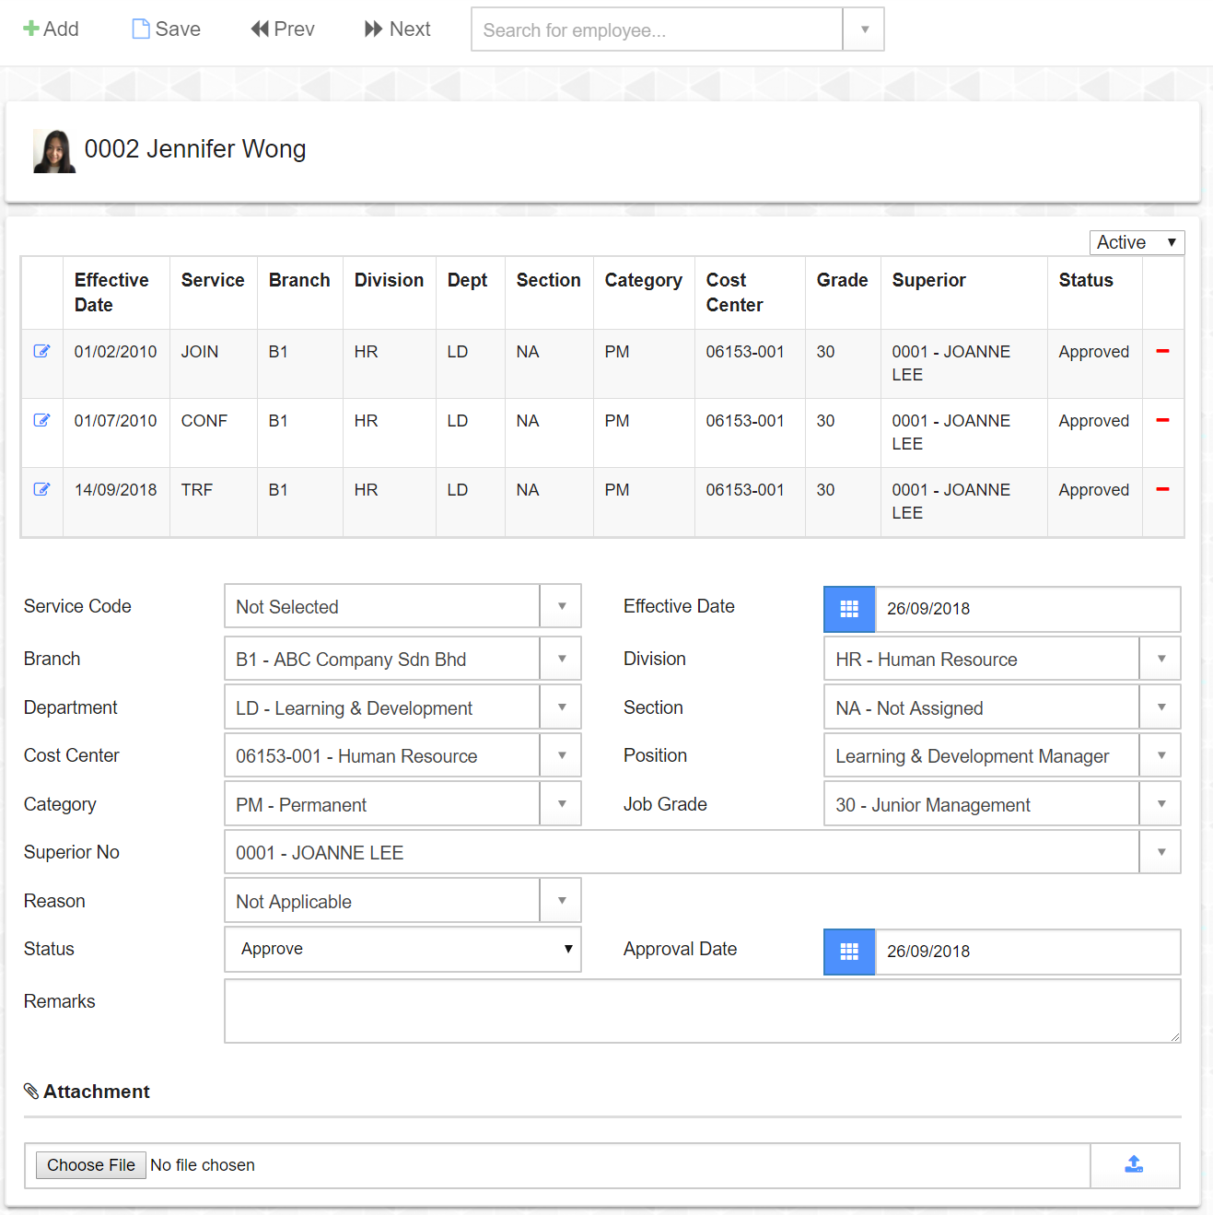
Task: Open edit icon for 14/09/2018 TRF row
Action: pos(41,489)
